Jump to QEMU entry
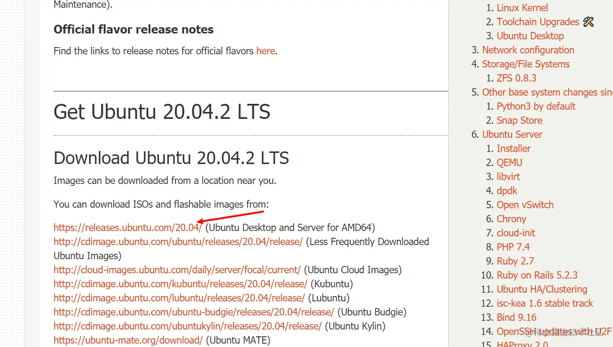The height and width of the screenshot is (347, 613). pyautogui.click(x=509, y=163)
